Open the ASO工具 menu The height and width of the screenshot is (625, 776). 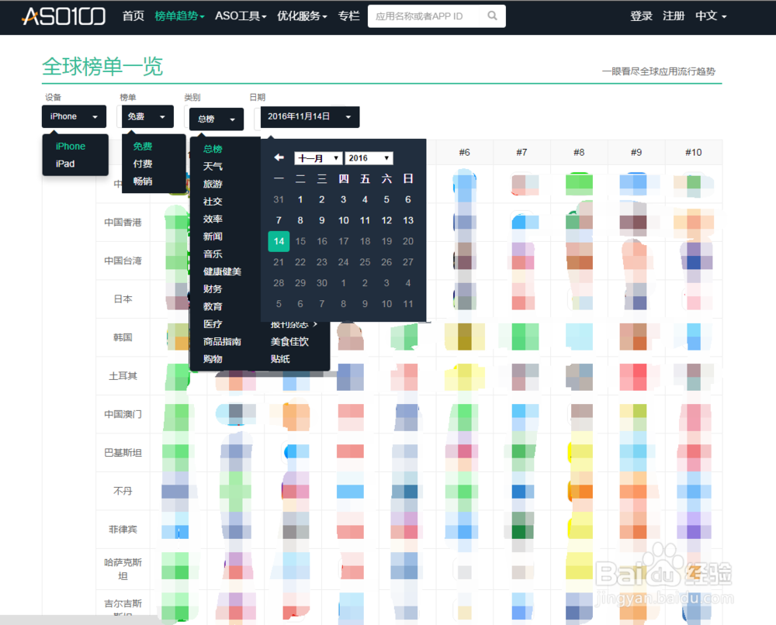click(x=241, y=16)
